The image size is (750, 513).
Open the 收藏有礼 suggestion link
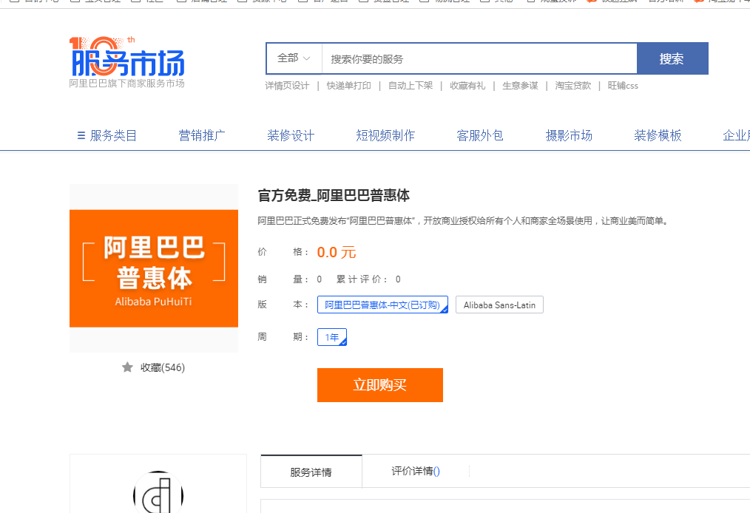point(467,86)
